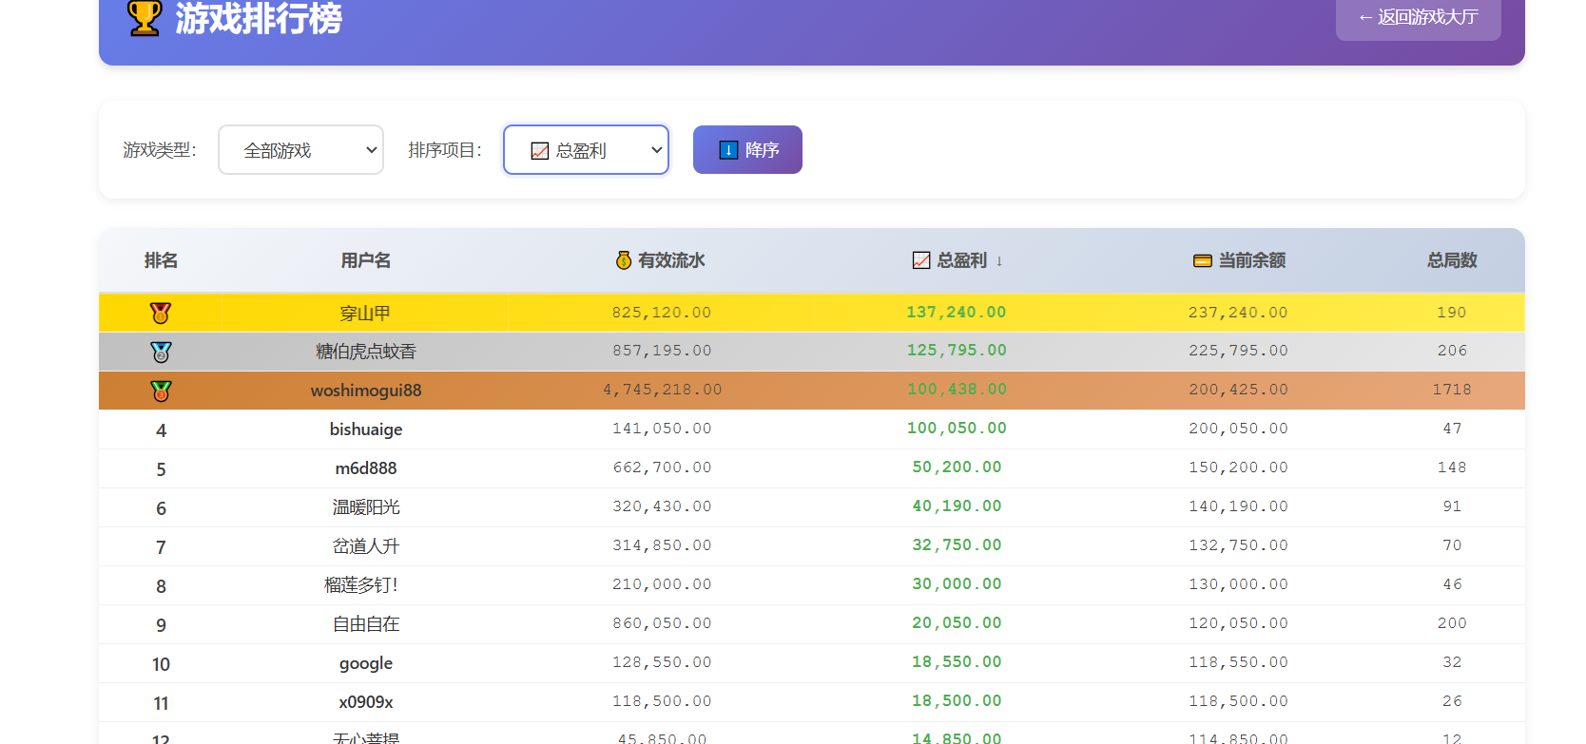Click the gold medal icon for rank 1
The height and width of the screenshot is (744, 1586).
[x=161, y=313]
